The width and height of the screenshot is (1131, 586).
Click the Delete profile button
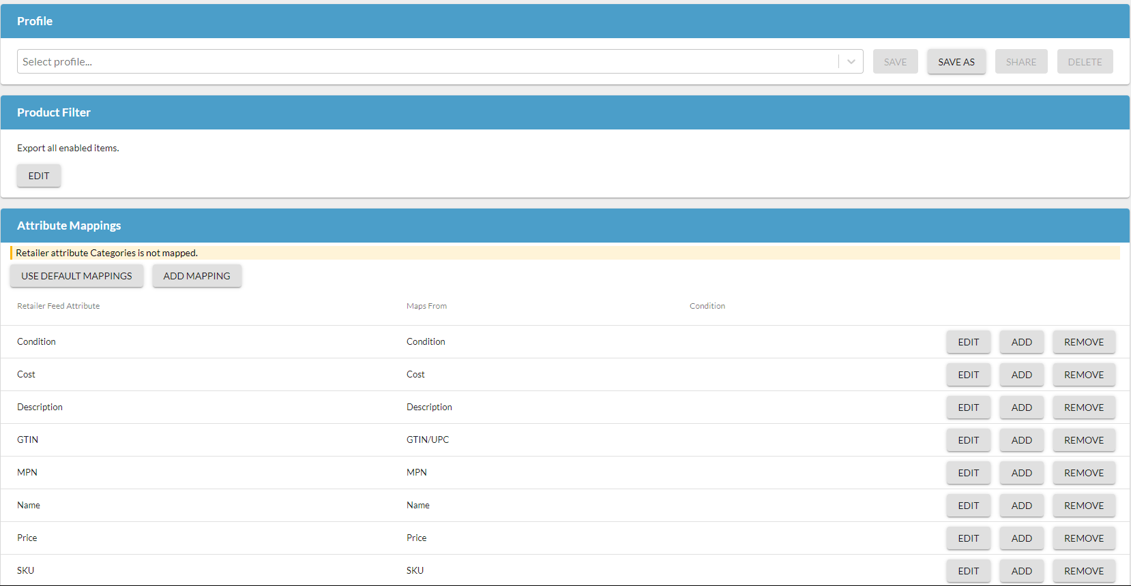coord(1085,61)
